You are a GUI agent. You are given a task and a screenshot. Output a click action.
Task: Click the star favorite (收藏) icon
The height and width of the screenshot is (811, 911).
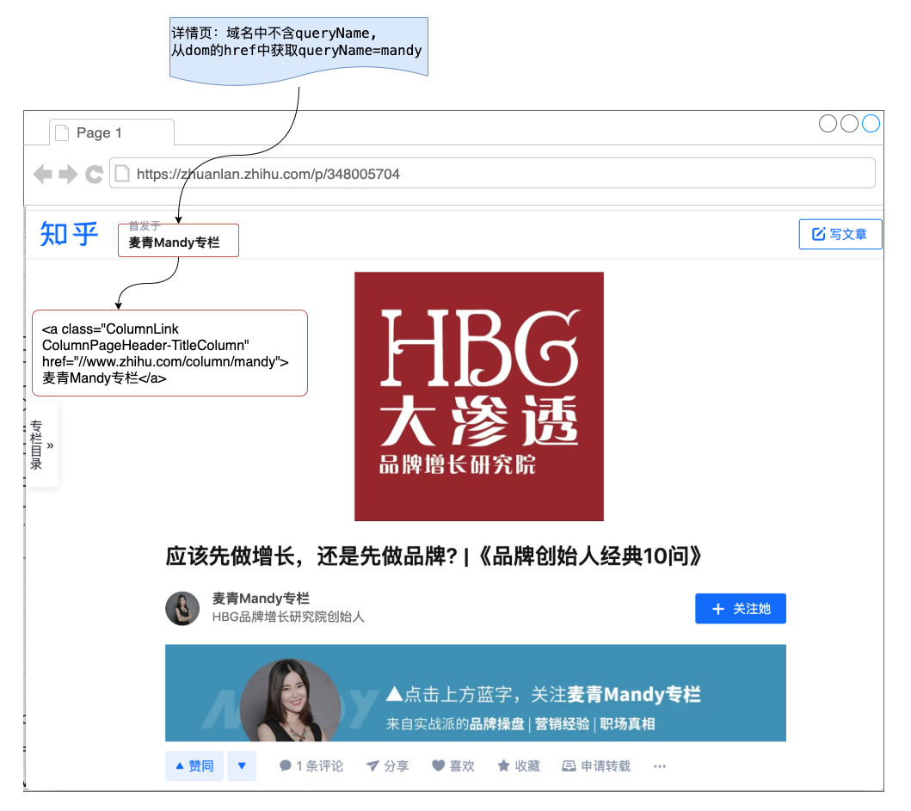(503, 766)
